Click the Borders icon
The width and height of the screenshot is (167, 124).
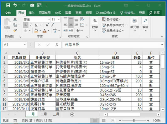coord(25,31)
